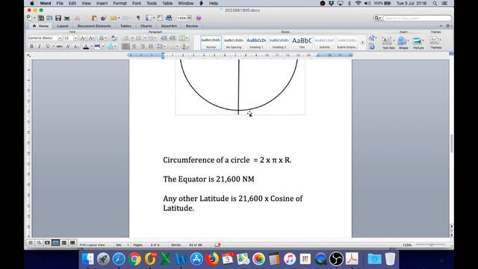Open Safari from the Dock
The height and width of the screenshot is (269, 478).
119,259
